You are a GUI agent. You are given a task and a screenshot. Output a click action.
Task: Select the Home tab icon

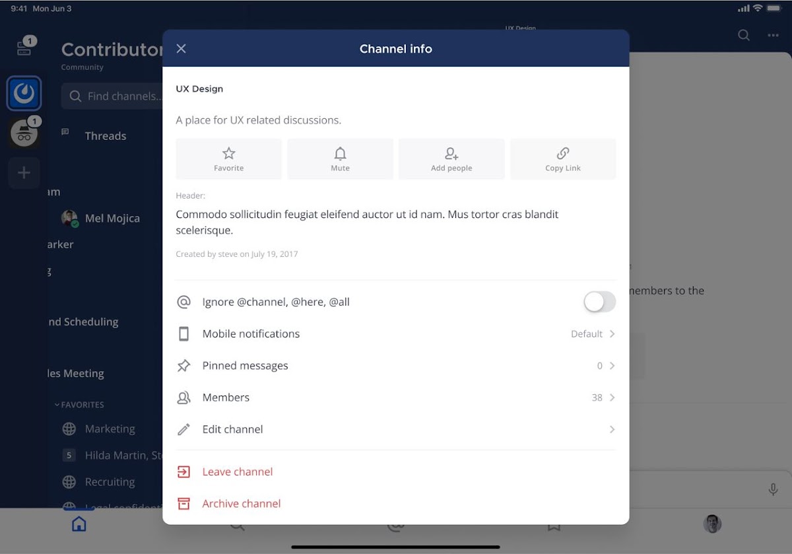tap(79, 524)
